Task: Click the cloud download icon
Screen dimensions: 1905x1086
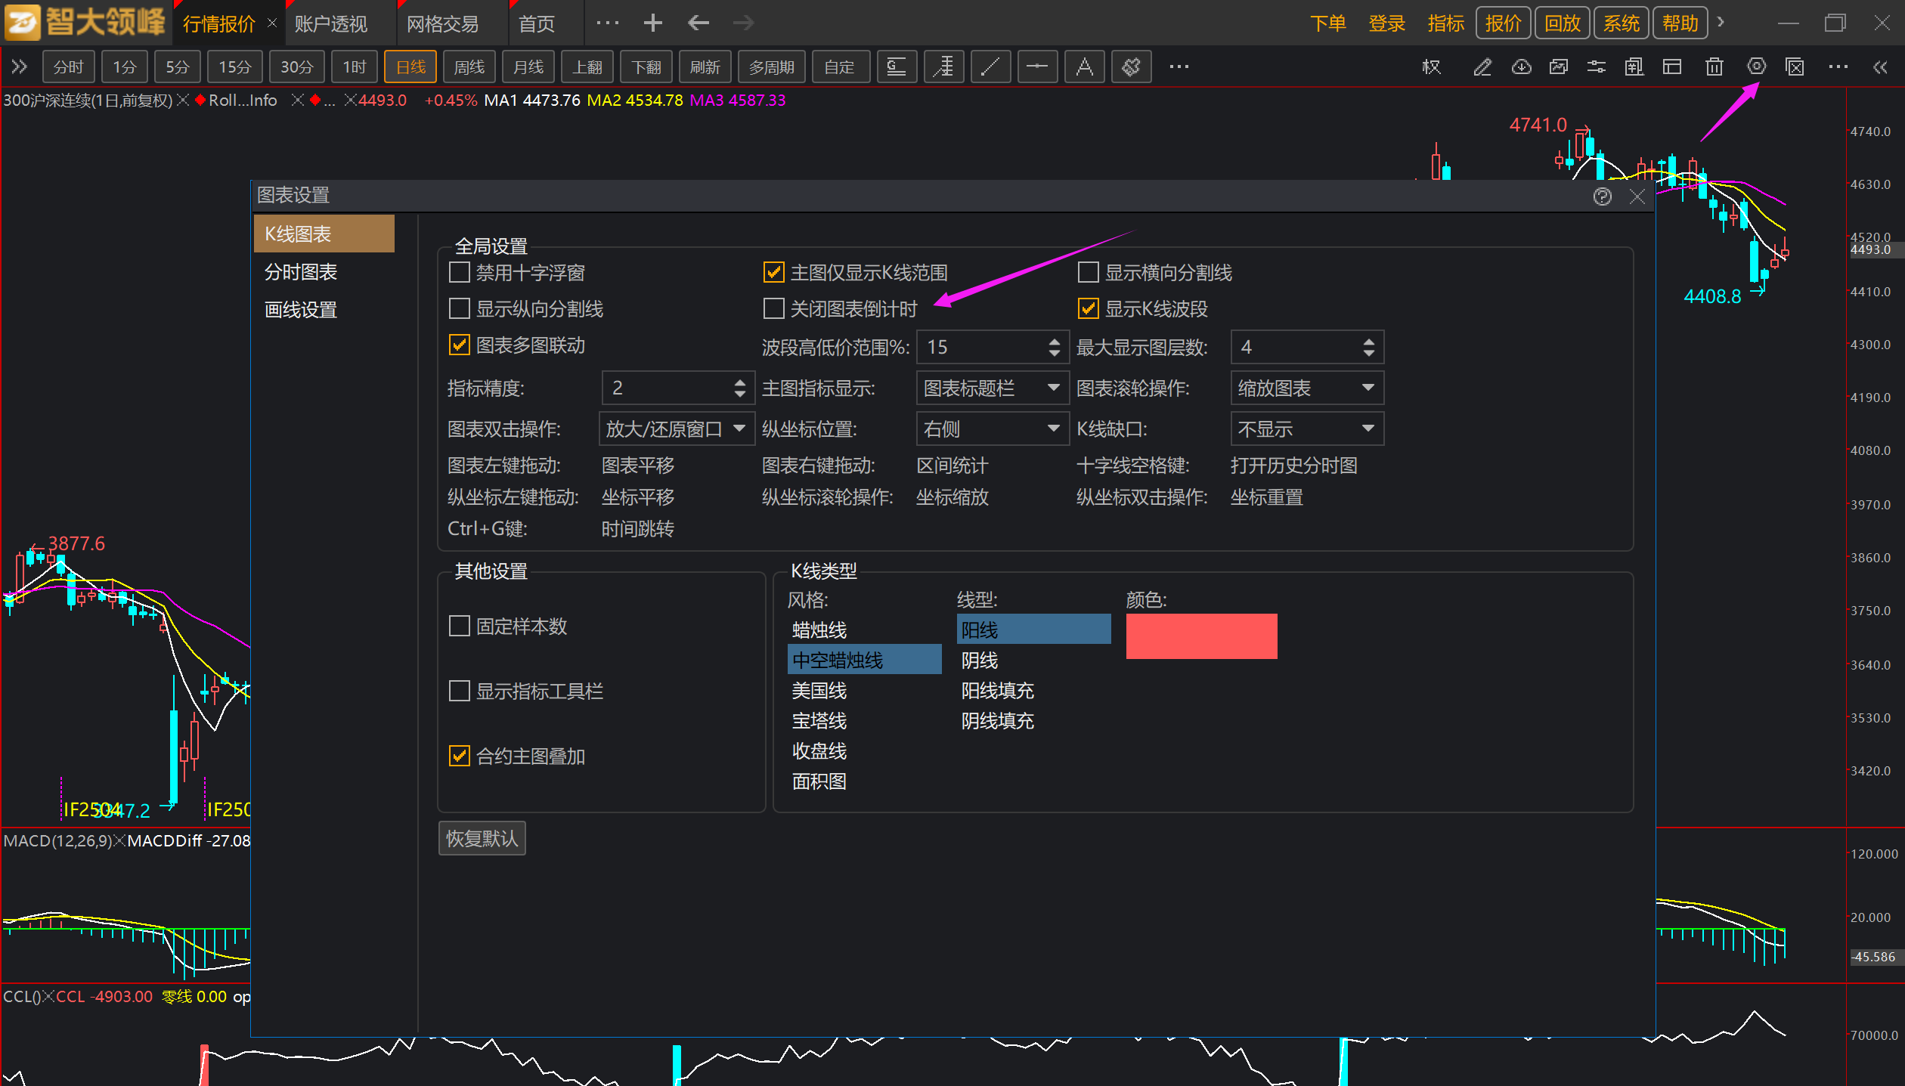Action: [1521, 67]
